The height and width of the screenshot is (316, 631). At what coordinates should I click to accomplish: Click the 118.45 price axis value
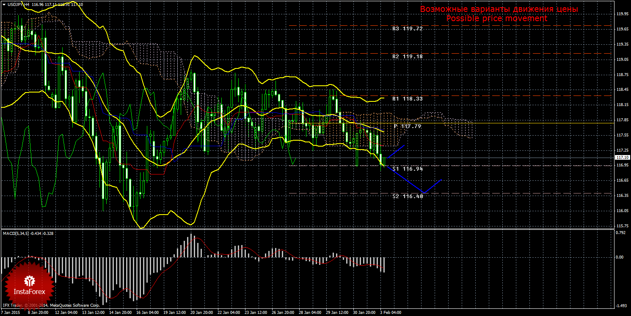click(622, 90)
